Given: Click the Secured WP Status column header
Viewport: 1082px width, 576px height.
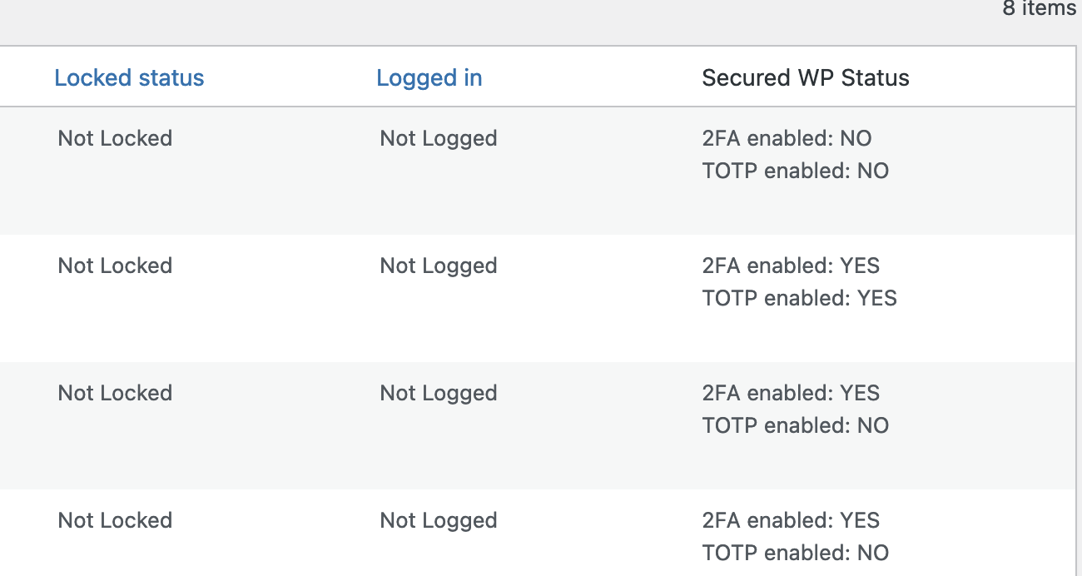Looking at the screenshot, I should 806,77.
